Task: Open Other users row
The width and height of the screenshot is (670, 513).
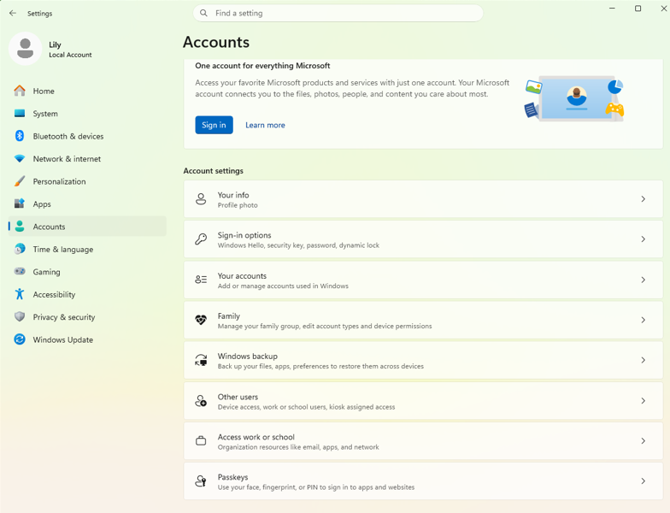Action: click(423, 400)
